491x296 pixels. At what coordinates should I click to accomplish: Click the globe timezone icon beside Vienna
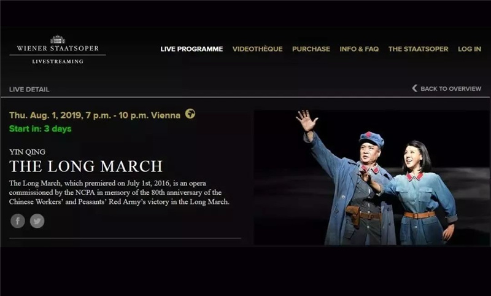pyautogui.click(x=190, y=114)
